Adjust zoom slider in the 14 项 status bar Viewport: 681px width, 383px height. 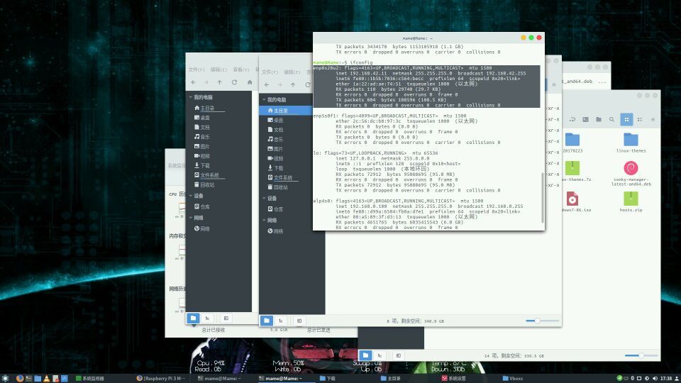[x=641, y=355]
